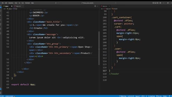Viewport: 172px width, 97px height.
Task: Close the App.scss tab in right editor
Action: 109,6
